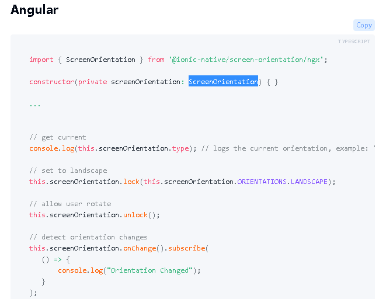
Task: Click the TYPESCRIPT language label
Action: 354,41
